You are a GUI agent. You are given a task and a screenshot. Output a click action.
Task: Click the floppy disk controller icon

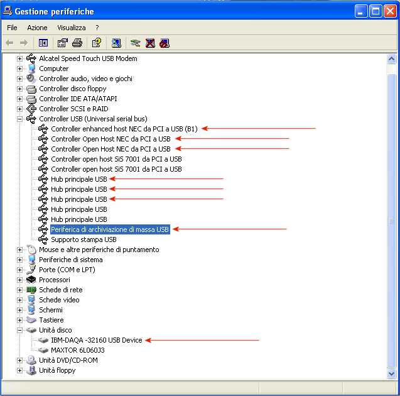click(x=31, y=89)
